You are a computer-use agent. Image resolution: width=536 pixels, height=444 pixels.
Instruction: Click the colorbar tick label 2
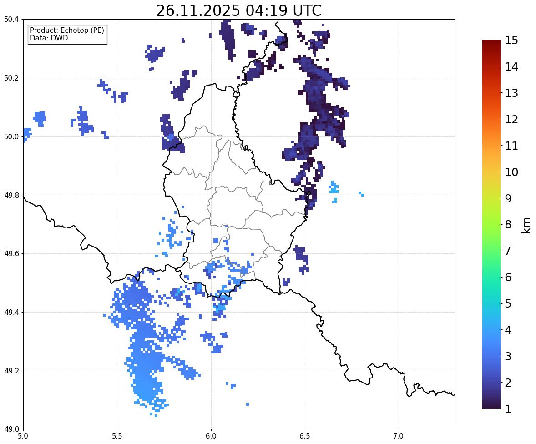pyautogui.click(x=508, y=383)
